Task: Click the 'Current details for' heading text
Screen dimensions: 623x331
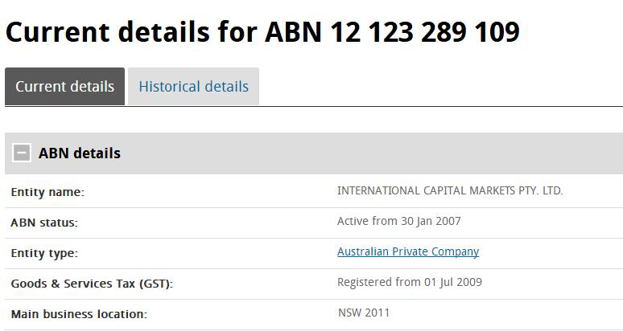Action: (132, 31)
